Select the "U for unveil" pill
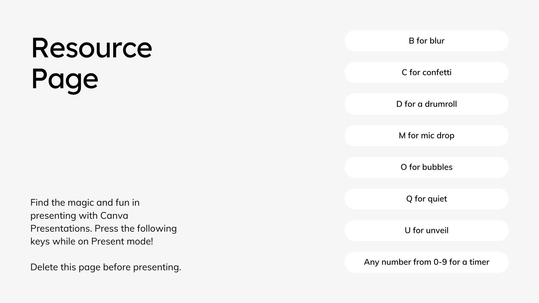The height and width of the screenshot is (303, 539). [x=426, y=231]
